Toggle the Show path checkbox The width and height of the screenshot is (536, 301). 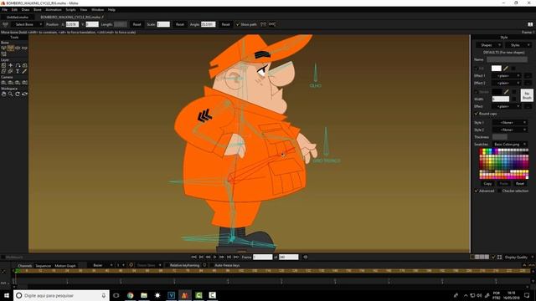(x=238, y=24)
